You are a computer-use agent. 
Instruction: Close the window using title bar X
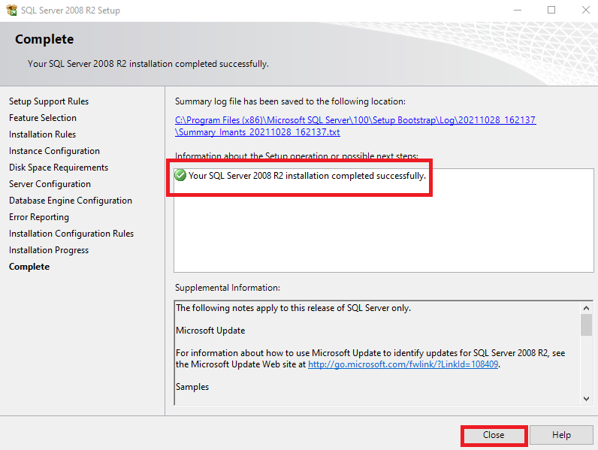point(586,10)
